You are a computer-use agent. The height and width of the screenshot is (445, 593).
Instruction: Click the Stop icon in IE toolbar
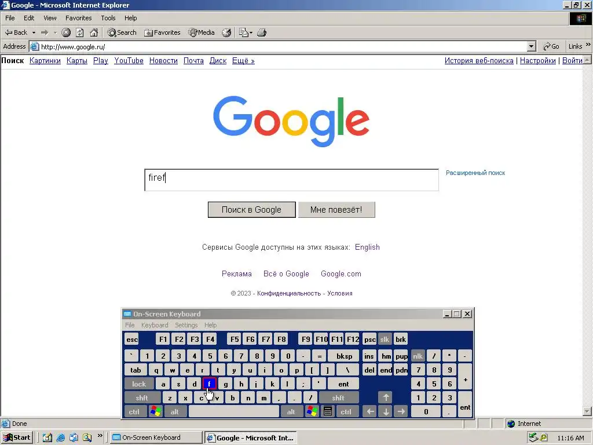(66, 32)
